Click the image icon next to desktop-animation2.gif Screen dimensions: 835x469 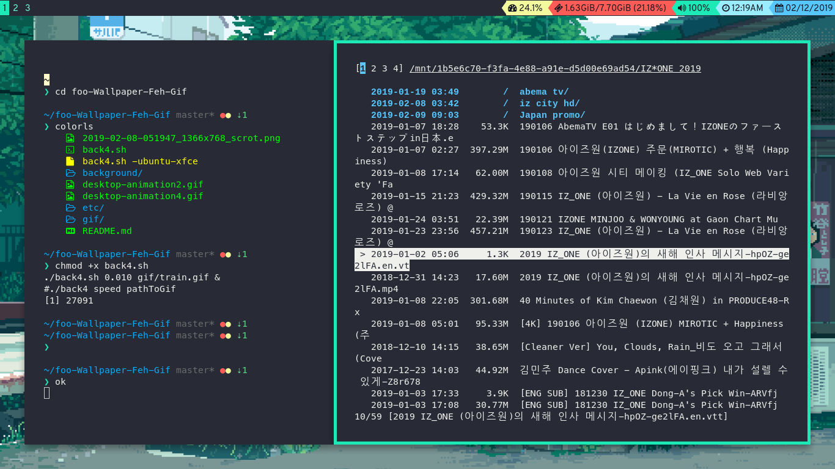click(x=70, y=184)
